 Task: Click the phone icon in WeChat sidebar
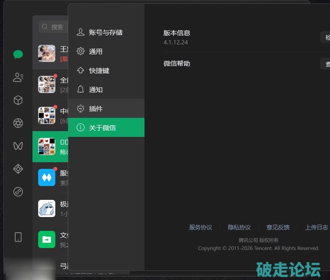(x=18, y=237)
